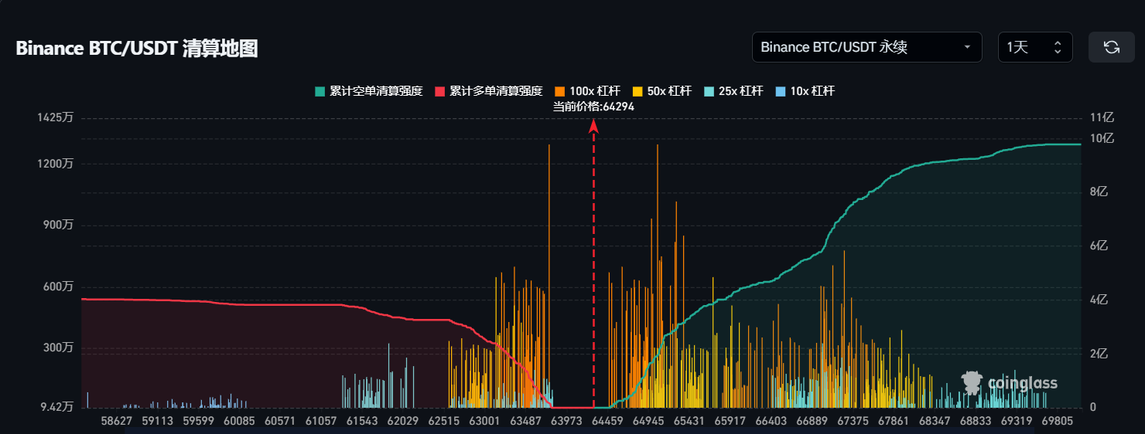Screen dimensions: 1145x434
Task: Hide the 50x 杠杆 legend series
Action: tap(661, 91)
